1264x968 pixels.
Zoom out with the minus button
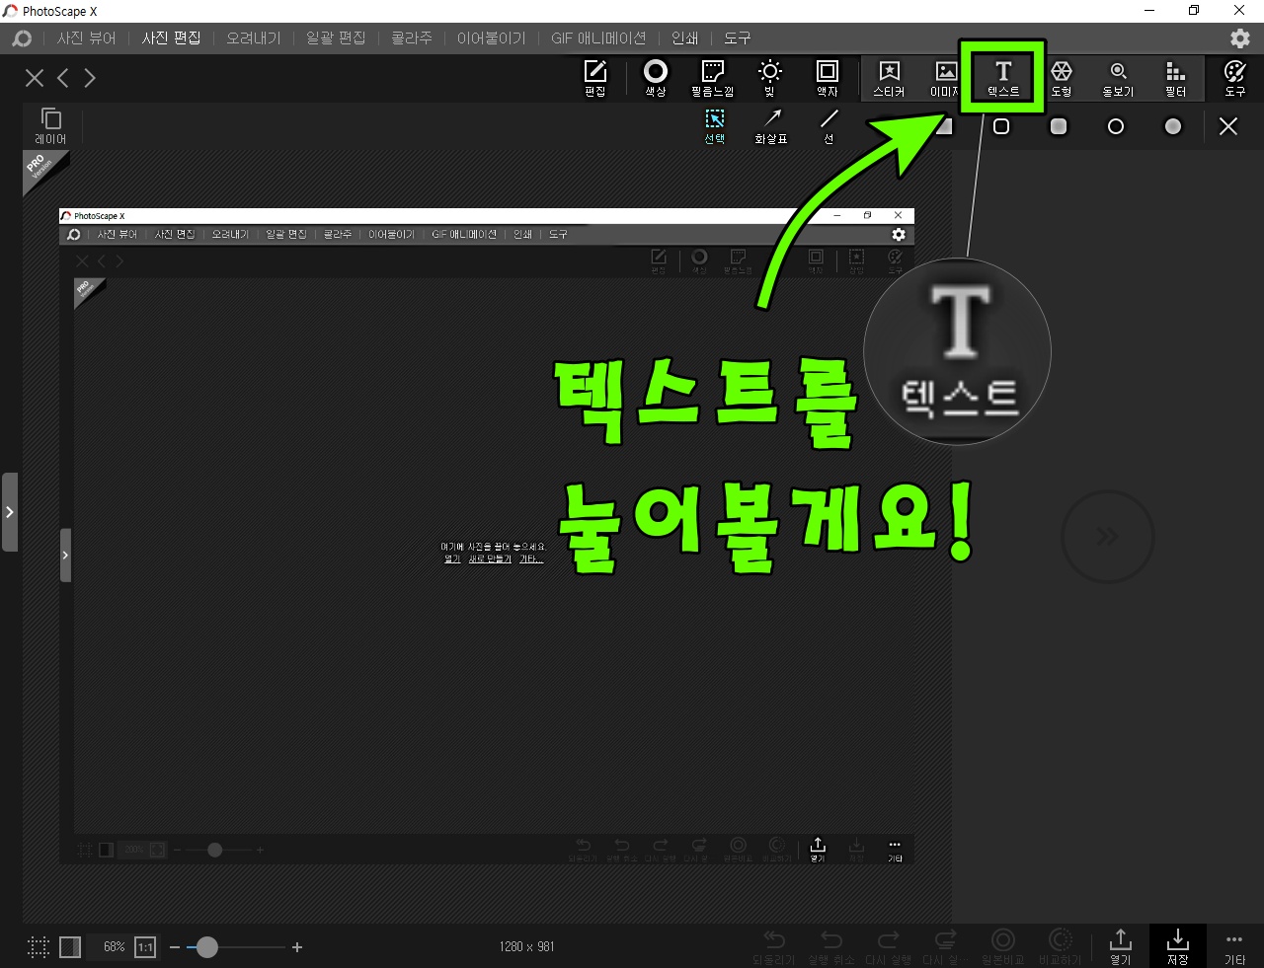(175, 947)
